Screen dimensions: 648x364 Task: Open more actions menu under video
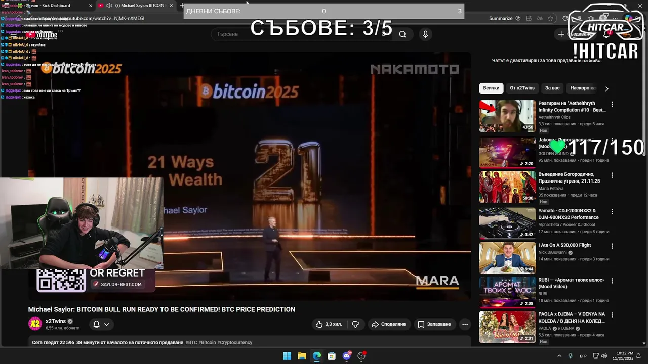465,324
